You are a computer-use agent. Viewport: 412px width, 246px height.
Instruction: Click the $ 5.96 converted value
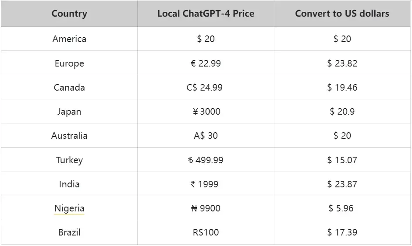pyautogui.click(x=341, y=208)
